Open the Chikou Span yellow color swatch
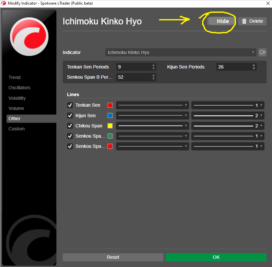Viewport: 272px width, 267px height. tap(110, 126)
